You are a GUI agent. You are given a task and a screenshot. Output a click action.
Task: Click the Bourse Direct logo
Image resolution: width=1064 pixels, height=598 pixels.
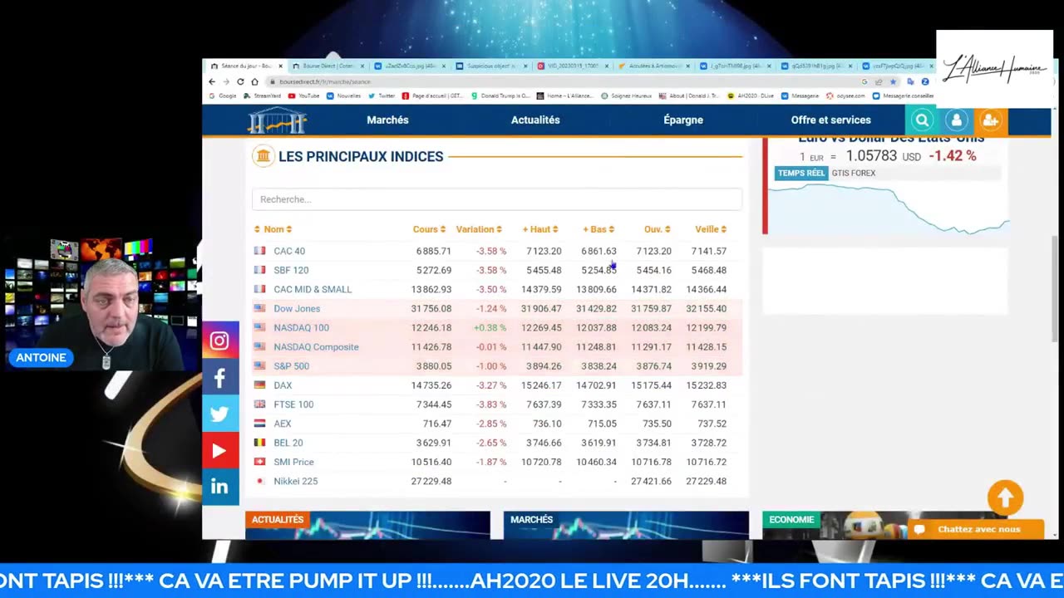278,120
